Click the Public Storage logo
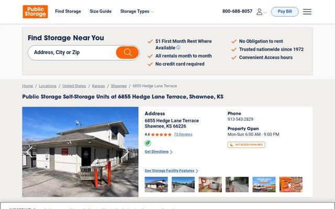 35,11
